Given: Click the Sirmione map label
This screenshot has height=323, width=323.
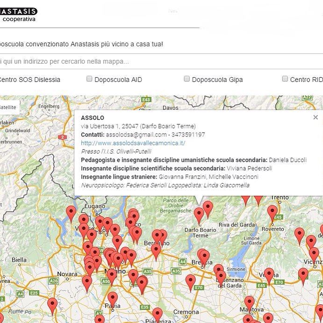Looking at the screenshot, I should pyautogui.click(x=236, y=269).
